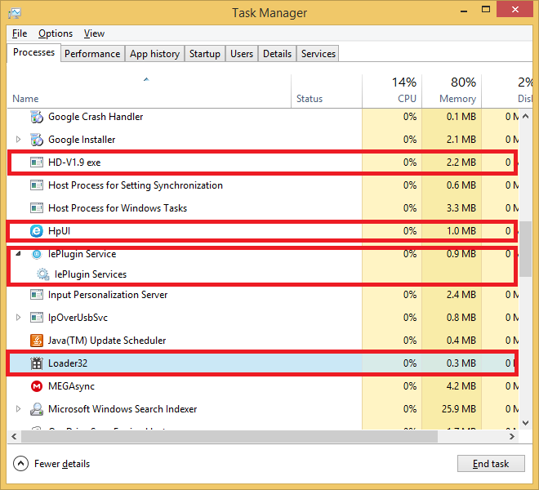Close the Task Manager window
This screenshot has width=539, height=490.
[x=515, y=10]
